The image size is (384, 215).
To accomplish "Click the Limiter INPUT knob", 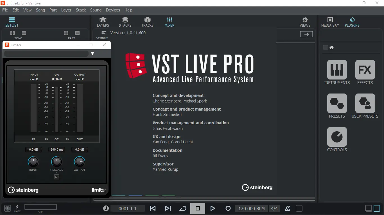I will [x=33, y=162].
